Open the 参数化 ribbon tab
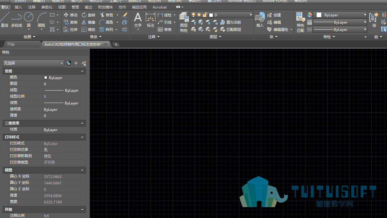Screen dimensions: 387x218 click(x=47, y=7)
